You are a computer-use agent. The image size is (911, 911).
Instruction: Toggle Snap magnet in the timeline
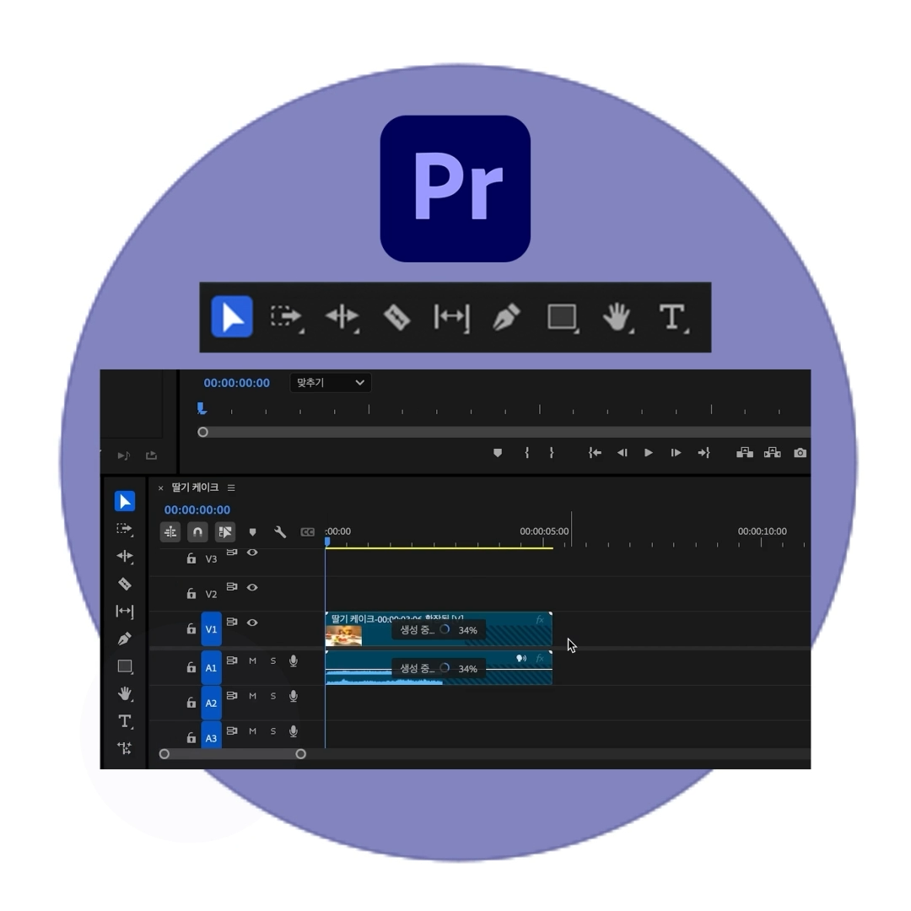point(197,531)
